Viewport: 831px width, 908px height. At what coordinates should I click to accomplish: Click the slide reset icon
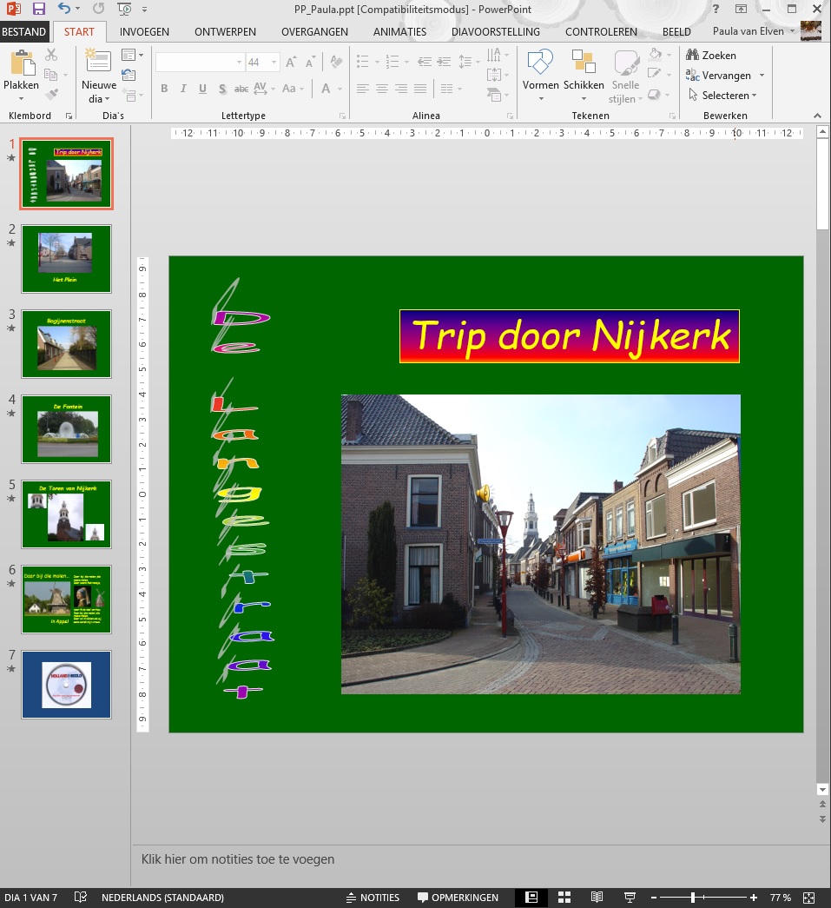pyautogui.click(x=129, y=75)
